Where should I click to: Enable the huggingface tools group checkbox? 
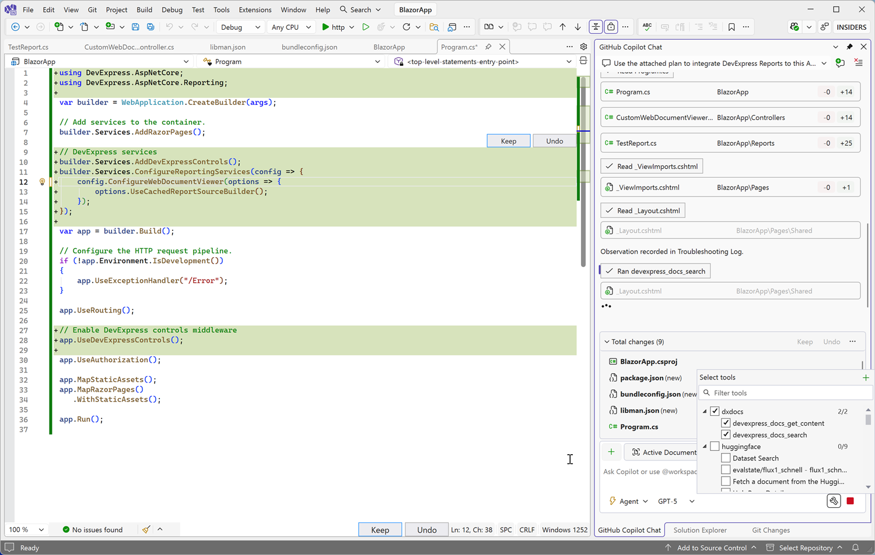[x=715, y=446]
